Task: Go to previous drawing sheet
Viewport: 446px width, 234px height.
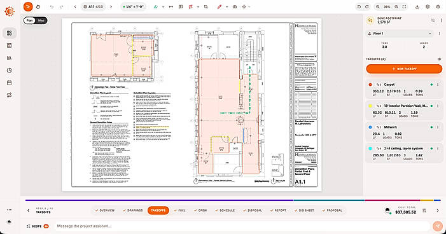Action: pos(75,6)
